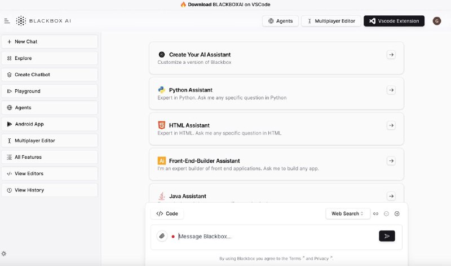451x266 pixels.
Task: Open Playground from the sidebar
Action: 50,91
